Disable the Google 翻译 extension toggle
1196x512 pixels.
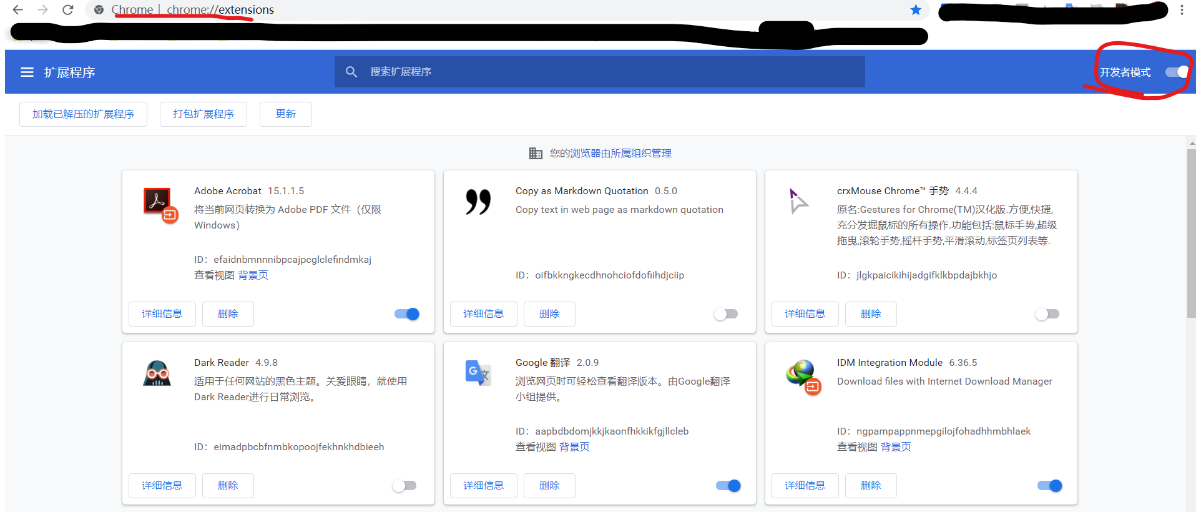728,486
